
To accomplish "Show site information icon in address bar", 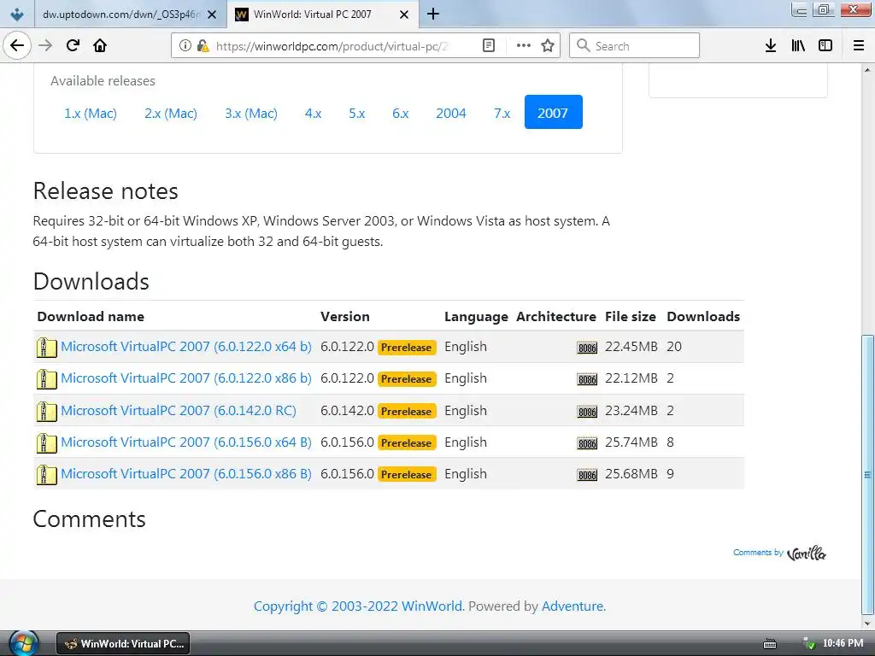I will 185,46.
